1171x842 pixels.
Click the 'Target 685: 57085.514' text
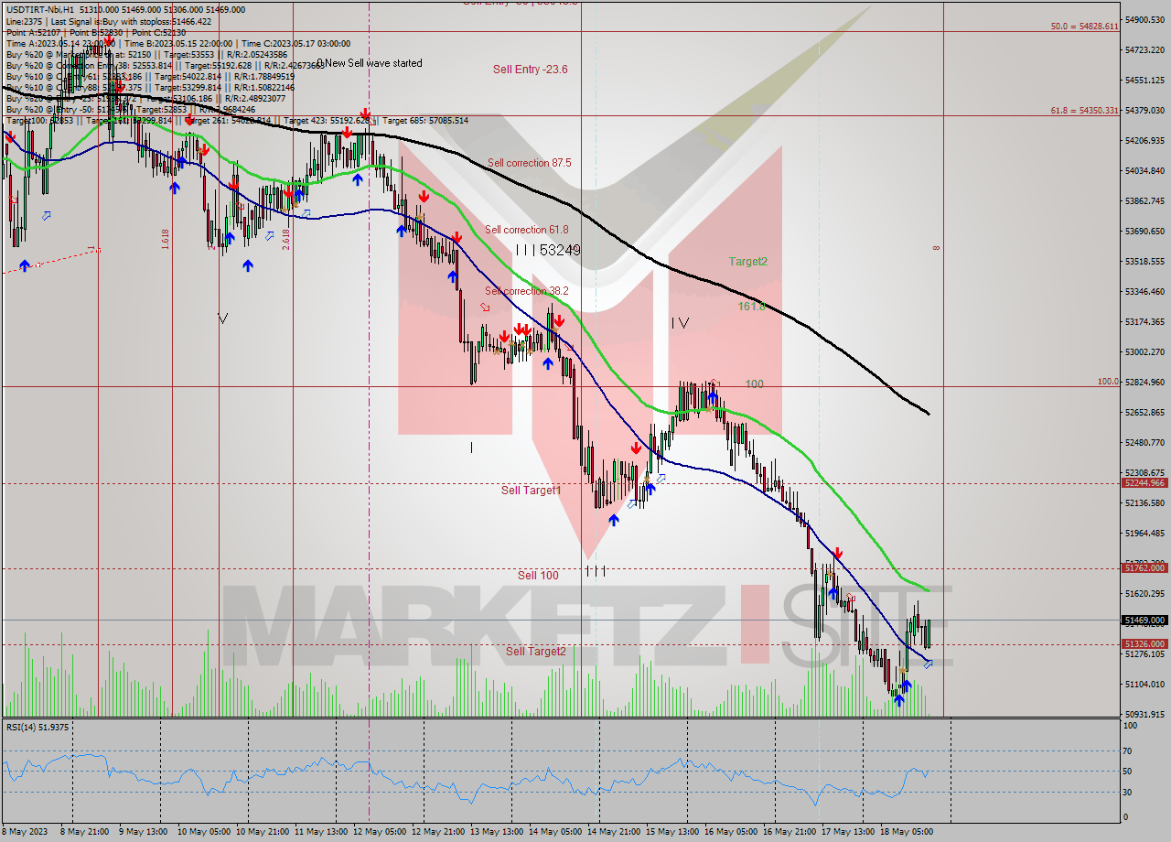click(x=425, y=121)
